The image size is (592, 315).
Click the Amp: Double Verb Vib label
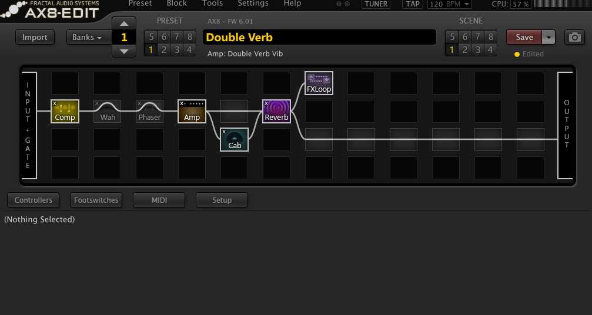(245, 53)
